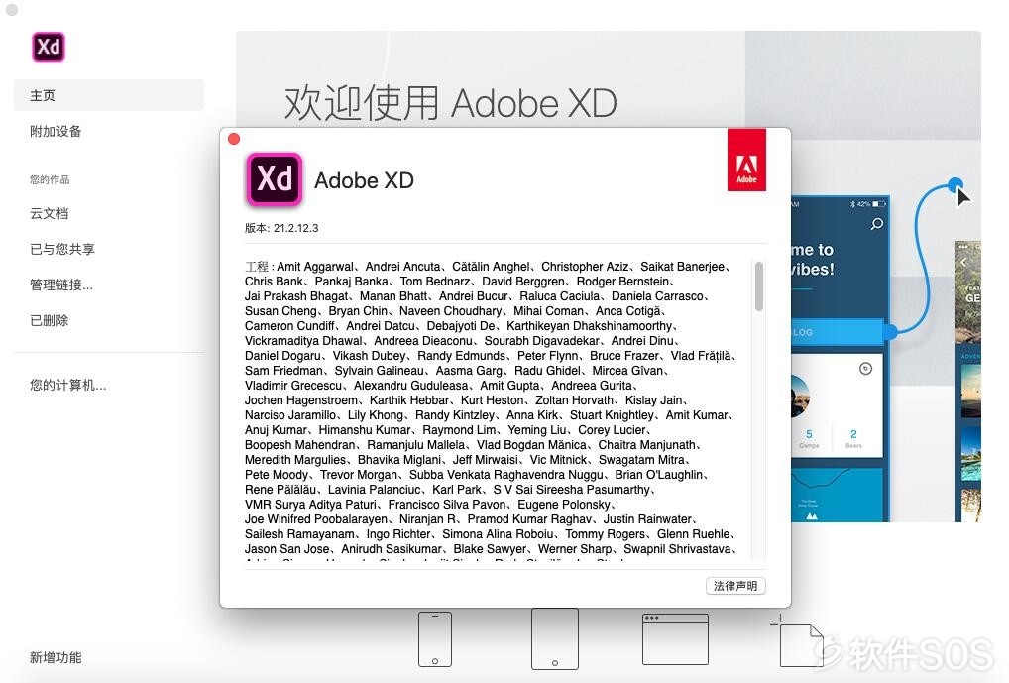Click the blue prototype connector handle dot
Image resolution: width=1009 pixels, height=683 pixels.
[x=954, y=184]
